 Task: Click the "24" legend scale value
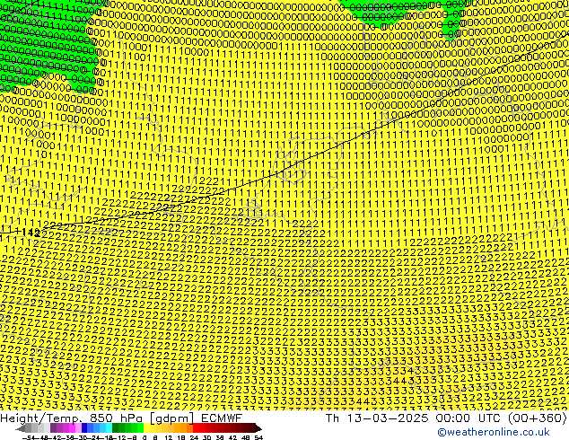tap(194, 437)
